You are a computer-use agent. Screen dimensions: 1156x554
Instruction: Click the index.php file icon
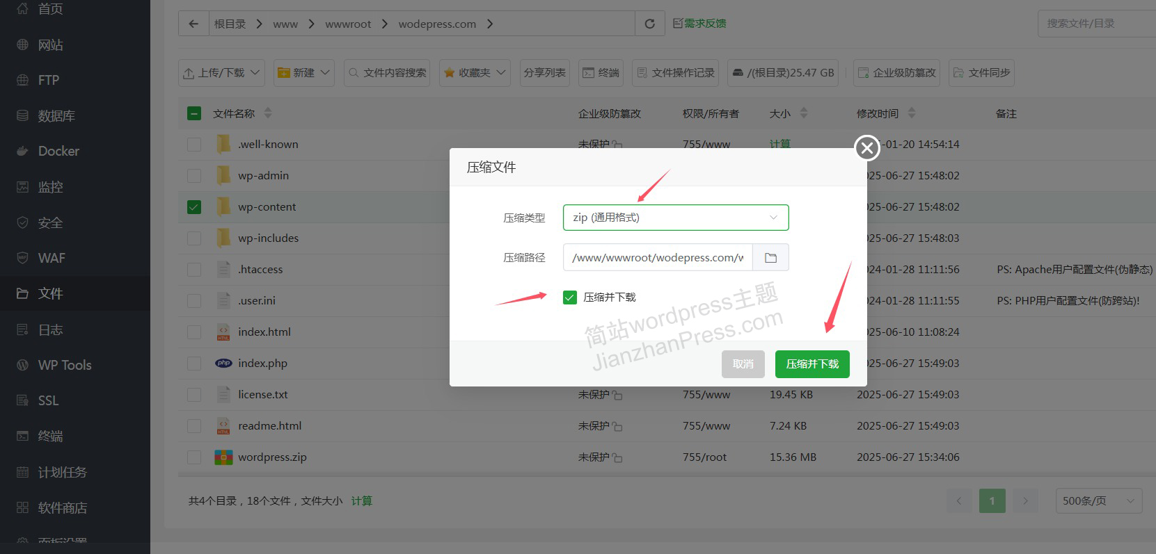tap(223, 363)
